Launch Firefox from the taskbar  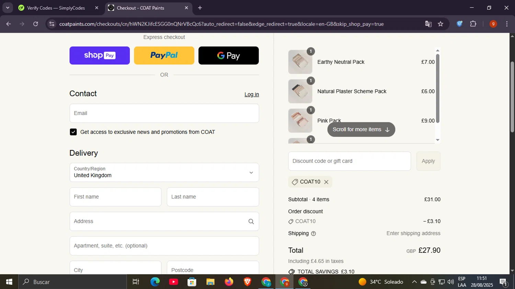pos(229,282)
